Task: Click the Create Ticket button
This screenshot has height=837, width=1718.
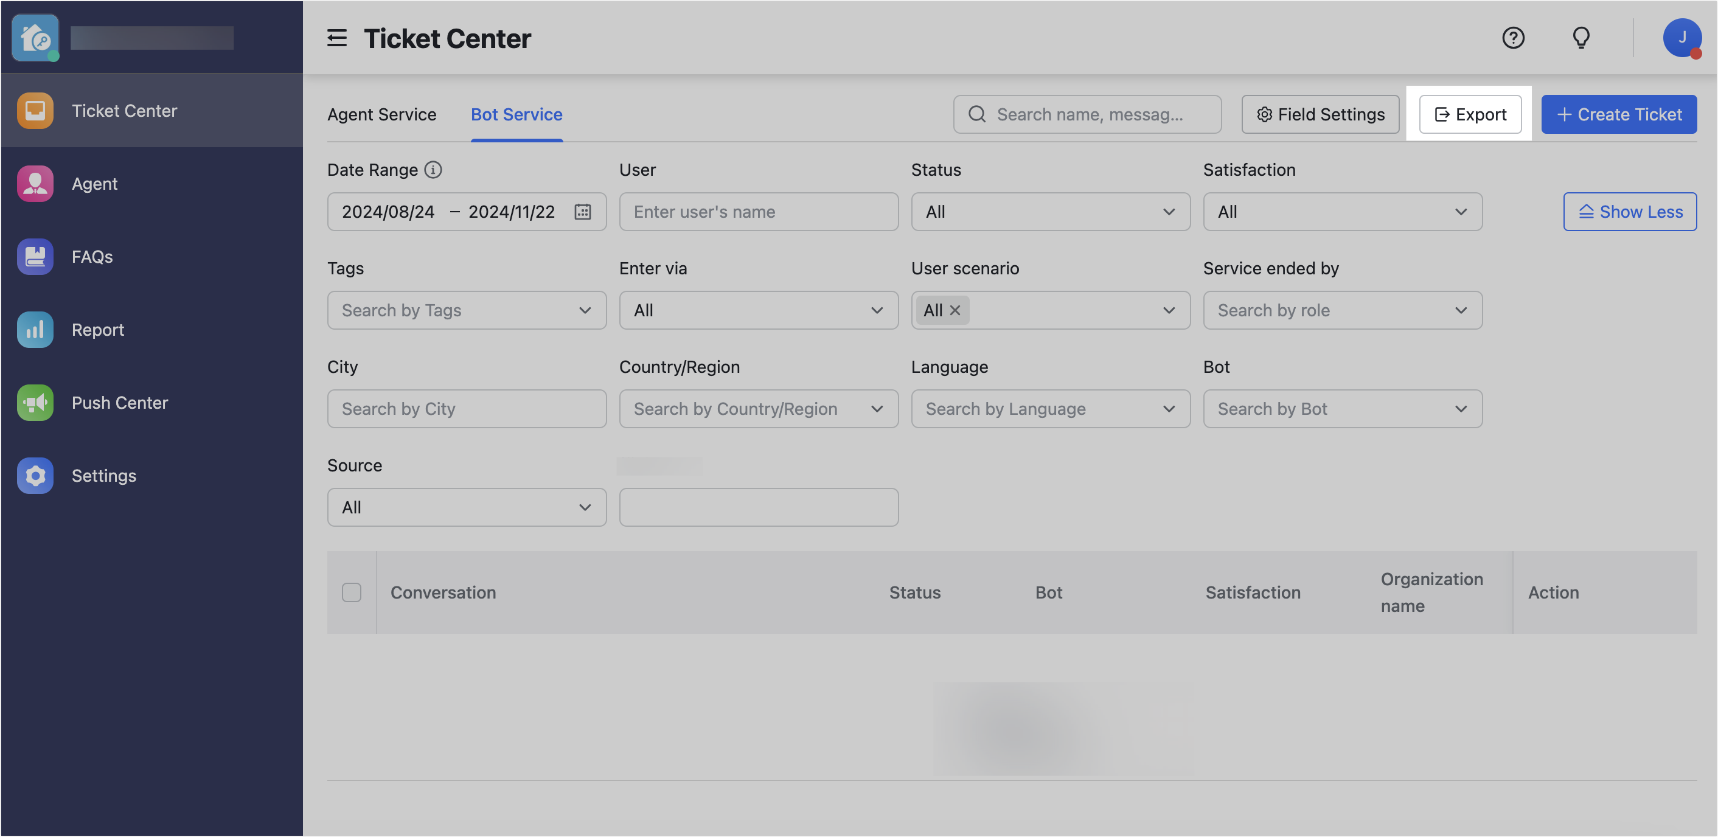Action: (1619, 114)
